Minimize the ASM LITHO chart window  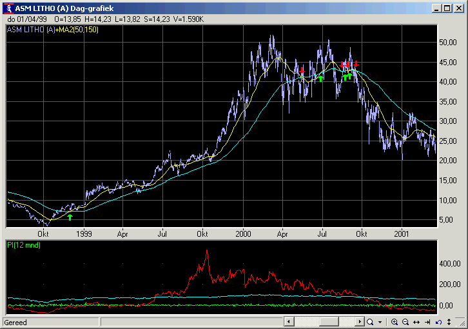436,8
